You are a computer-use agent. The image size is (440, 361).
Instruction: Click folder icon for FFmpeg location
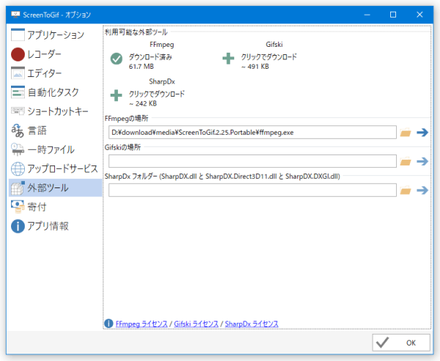pyautogui.click(x=406, y=133)
